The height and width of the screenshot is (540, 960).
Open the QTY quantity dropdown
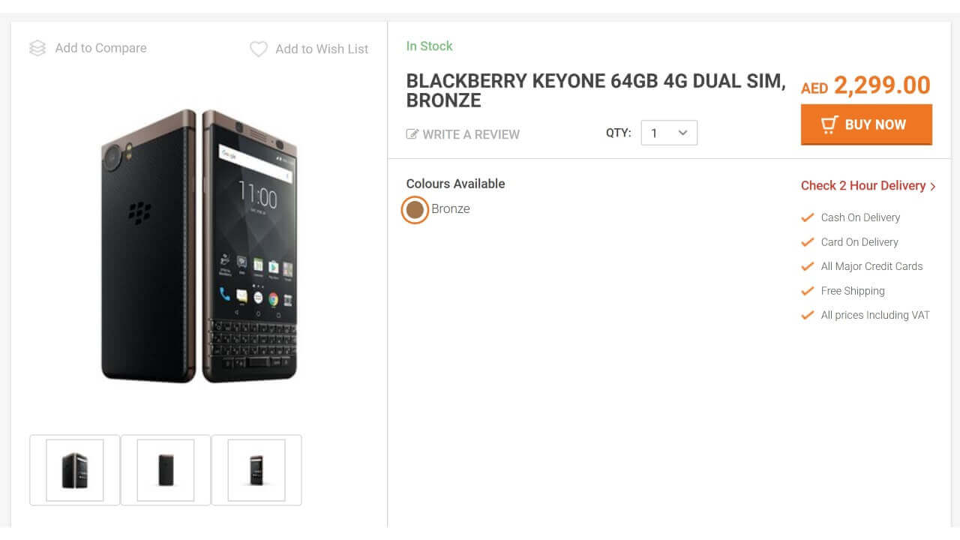tap(669, 133)
